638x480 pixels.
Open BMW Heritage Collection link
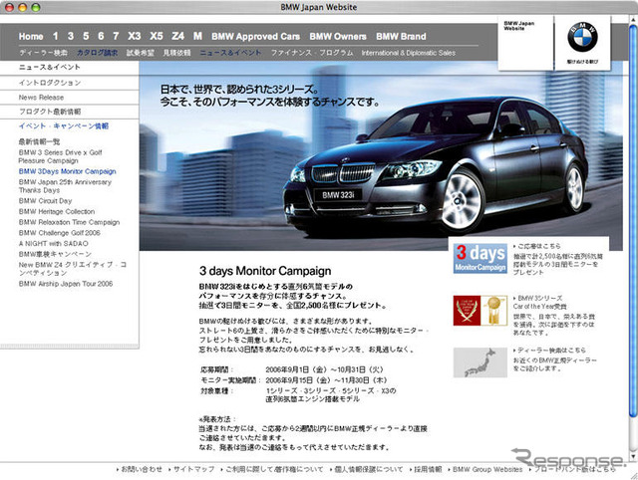tap(57, 211)
